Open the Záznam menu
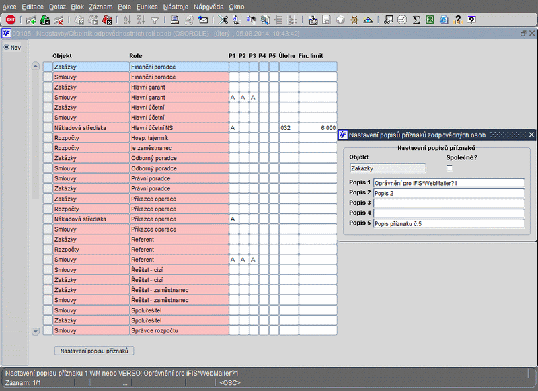538x391 pixels. tap(101, 7)
